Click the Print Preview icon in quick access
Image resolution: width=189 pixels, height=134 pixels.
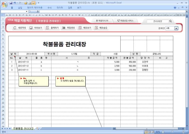tap(30, 3)
